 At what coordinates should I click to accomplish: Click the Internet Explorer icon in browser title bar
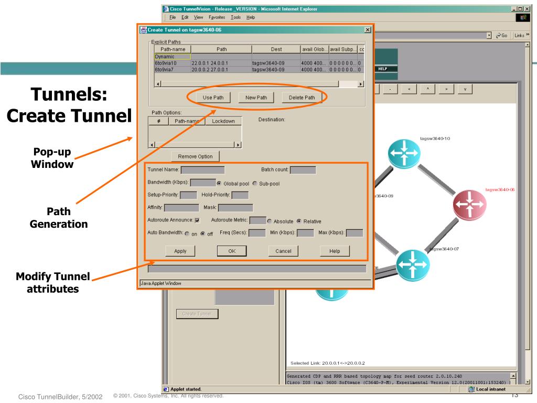[x=166, y=9]
